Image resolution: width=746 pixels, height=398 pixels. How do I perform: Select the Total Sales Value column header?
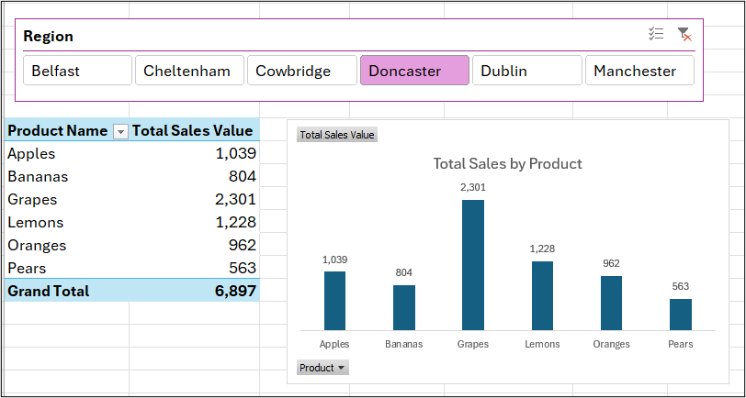[x=194, y=131]
